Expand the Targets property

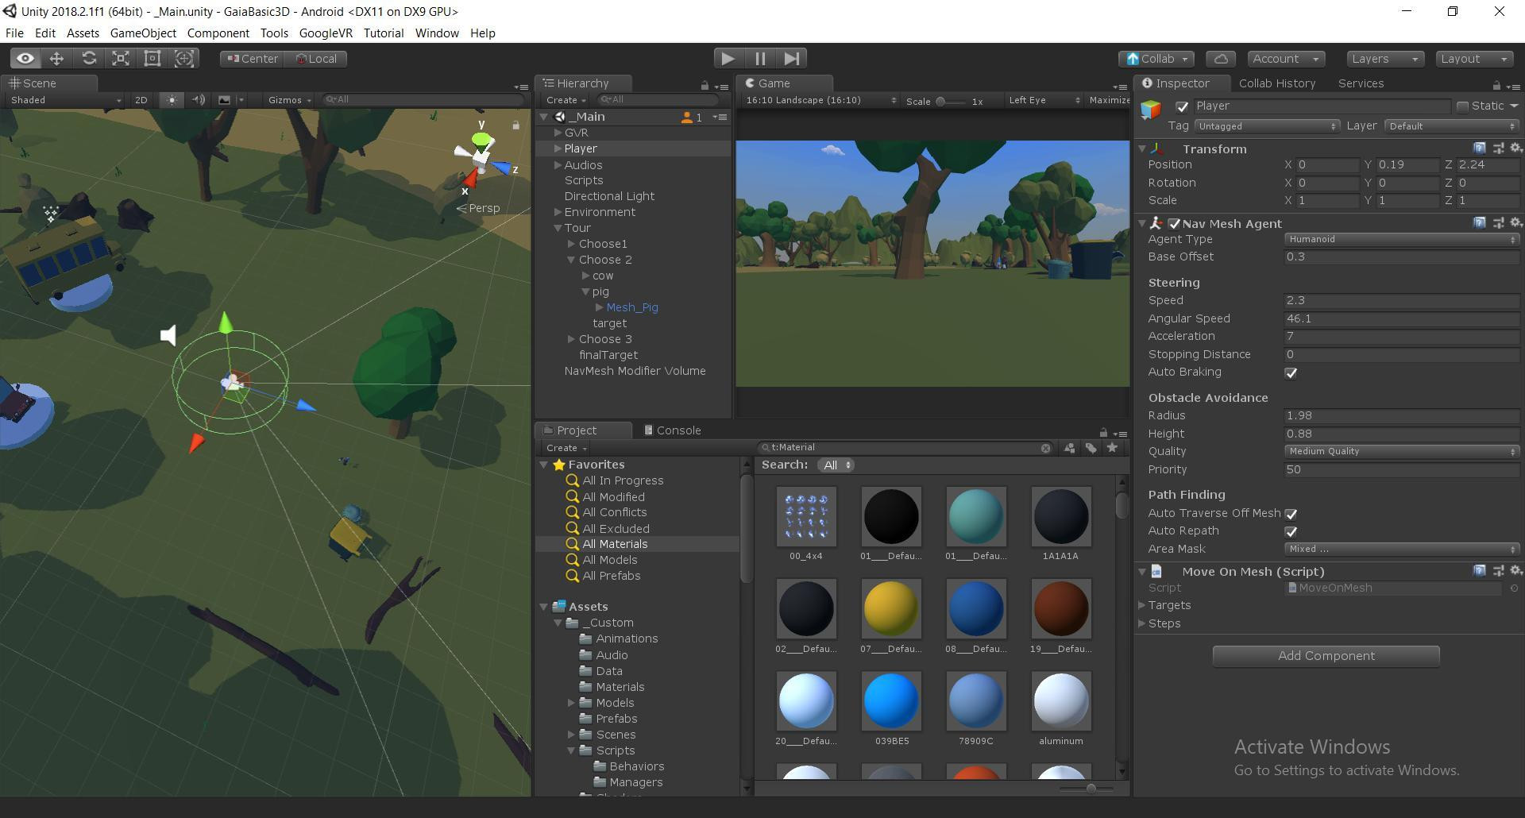[1142, 605]
